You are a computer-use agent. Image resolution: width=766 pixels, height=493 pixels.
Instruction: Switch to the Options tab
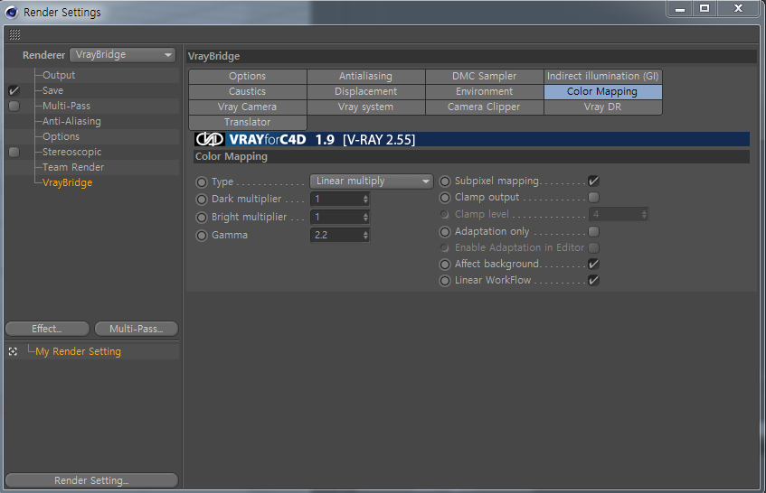tap(248, 76)
